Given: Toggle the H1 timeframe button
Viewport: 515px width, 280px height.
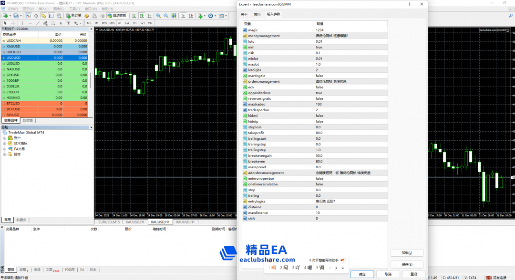Looking at the screenshot, I should coord(119,23).
